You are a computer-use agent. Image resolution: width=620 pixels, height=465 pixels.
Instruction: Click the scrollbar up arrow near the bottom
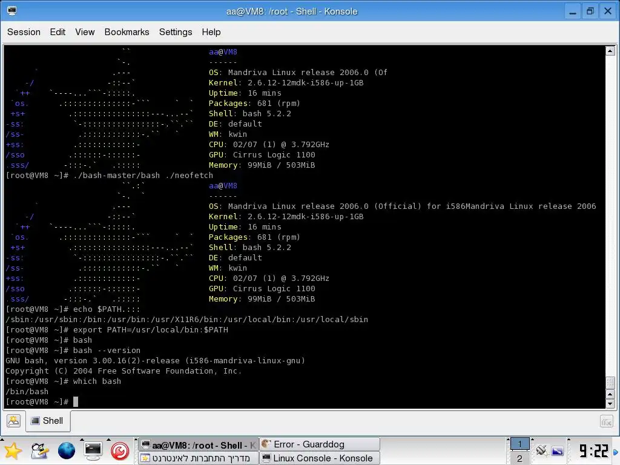(x=610, y=395)
